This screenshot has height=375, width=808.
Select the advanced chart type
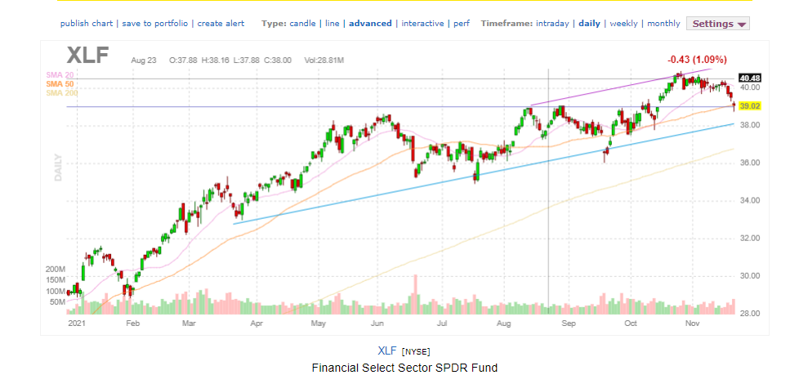coord(371,23)
